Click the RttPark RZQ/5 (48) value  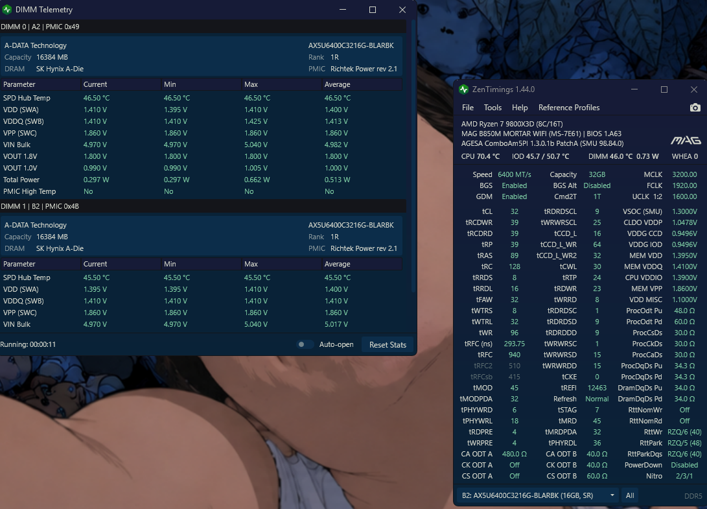(x=684, y=443)
